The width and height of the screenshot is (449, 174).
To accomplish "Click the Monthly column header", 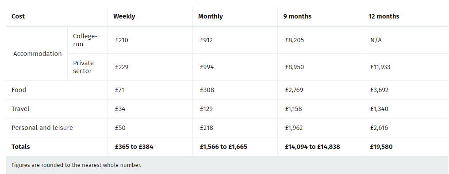I will pos(210,16).
